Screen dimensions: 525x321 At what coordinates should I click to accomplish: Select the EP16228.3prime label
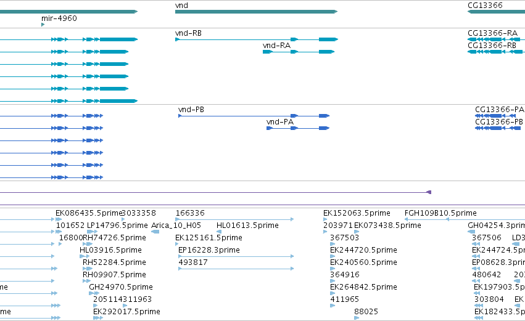[x=209, y=250]
